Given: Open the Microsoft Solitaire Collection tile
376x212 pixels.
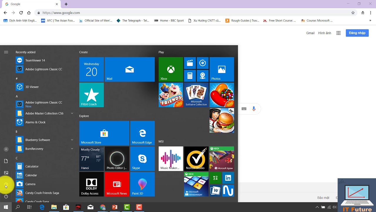Looking at the screenshot, I should [x=196, y=95].
